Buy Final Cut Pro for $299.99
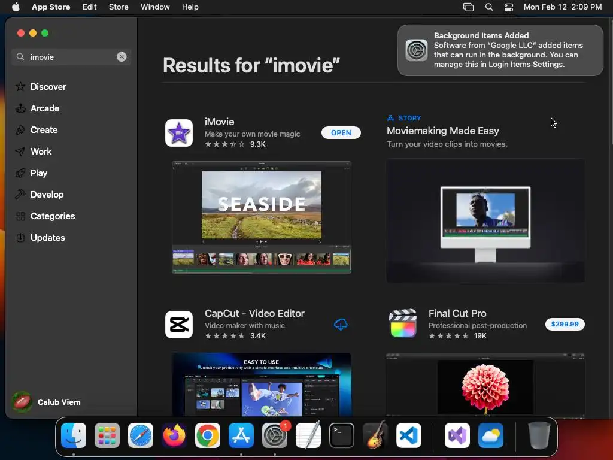The height and width of the screenshot is (460, 613). pyautogui.click(x=565, y=324)
